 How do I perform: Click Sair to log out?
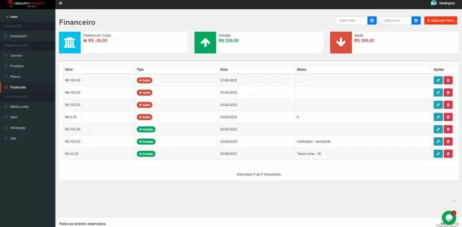pyautogui.click(x=13, y=138)
